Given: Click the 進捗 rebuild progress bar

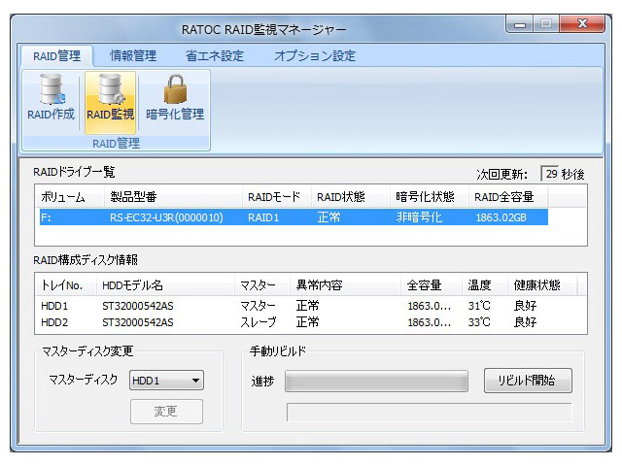Looking at the screenshot, I should click(376, 382).
